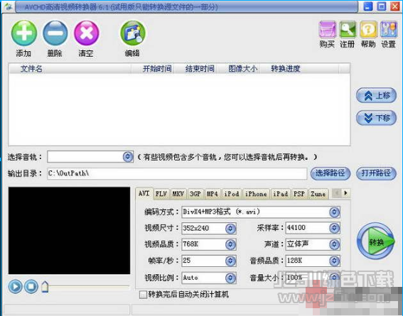
Task: Switch to the PSP format tab
Action: pos(299,194)
